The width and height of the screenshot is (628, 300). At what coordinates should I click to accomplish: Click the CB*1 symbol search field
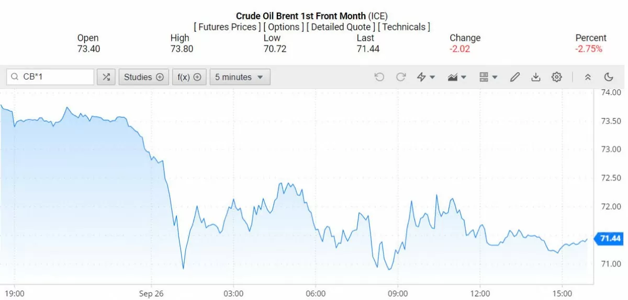(x=55, y=77)
